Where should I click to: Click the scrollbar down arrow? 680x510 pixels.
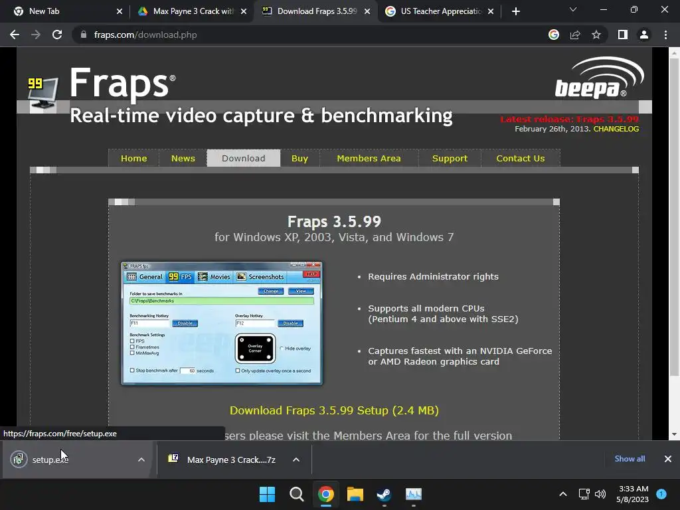coord(674,434)
